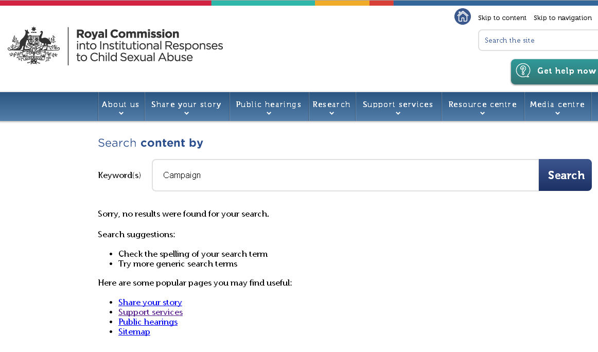The image size is (598, 352).
Task: Follow the Skip to navigation link
Action: coord(562,18)
